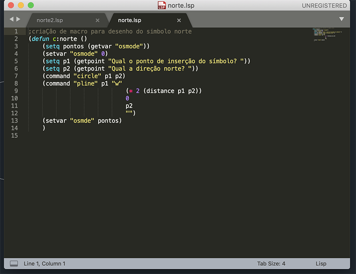Open the tab list dropdown triangle

click(x=341, y=19)
